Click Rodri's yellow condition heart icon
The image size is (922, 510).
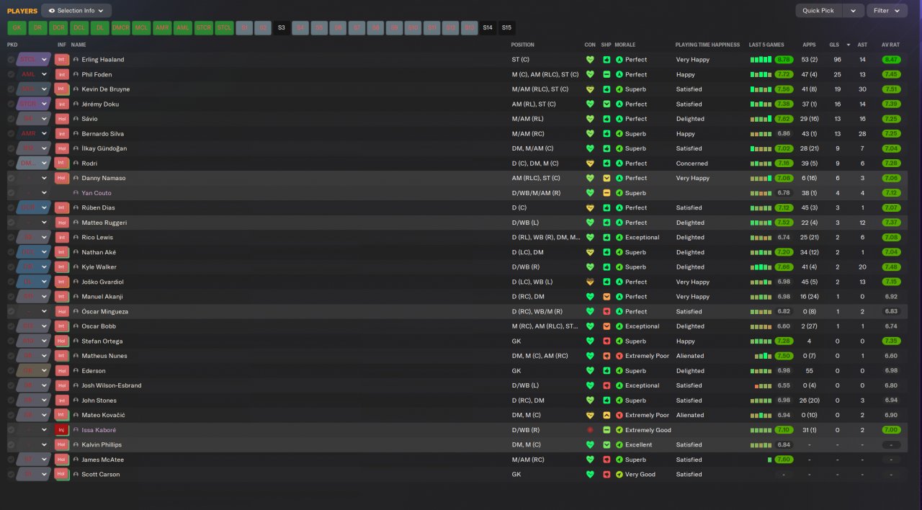point(591,164)
